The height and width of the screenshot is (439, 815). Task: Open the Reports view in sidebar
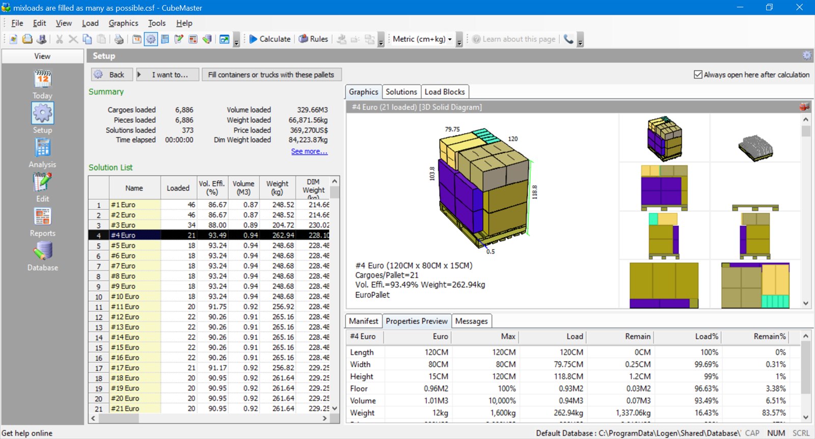(42, 222)
